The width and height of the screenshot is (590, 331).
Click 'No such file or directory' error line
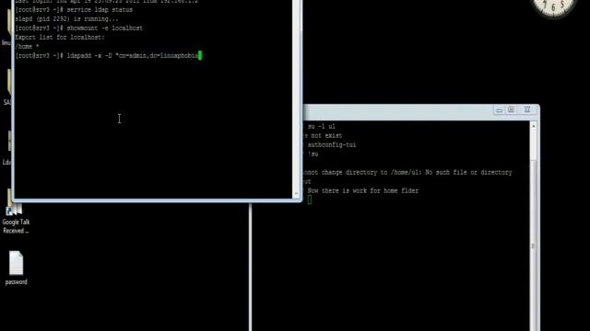(407, 172)
